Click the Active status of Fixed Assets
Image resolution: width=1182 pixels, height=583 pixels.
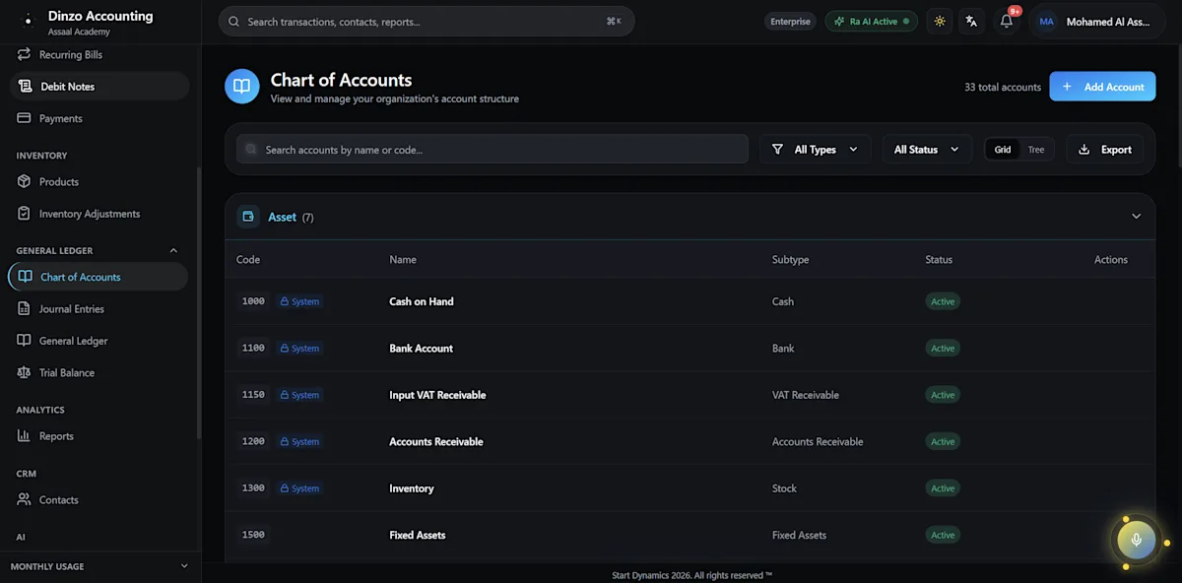[943, 536]
